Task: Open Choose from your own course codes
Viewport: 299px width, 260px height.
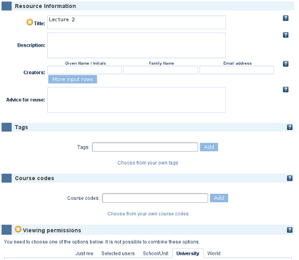Action: click(x=148, y=214)
